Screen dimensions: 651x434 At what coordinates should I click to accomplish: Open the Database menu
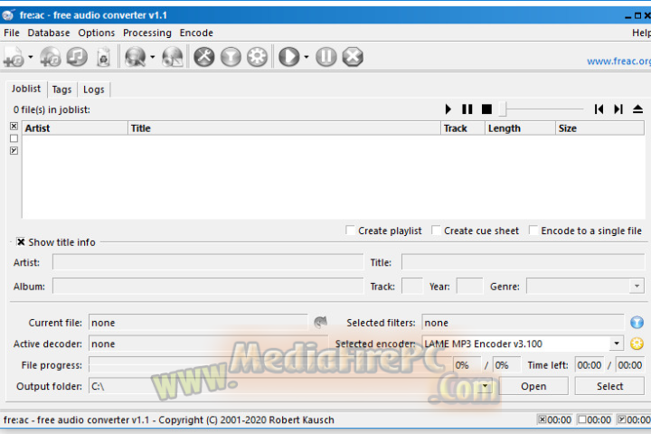tap(49, 33)
